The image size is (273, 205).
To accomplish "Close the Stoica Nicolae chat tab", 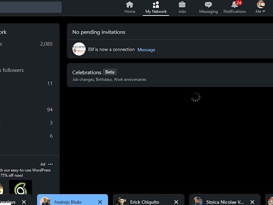I will coord(252,202).
